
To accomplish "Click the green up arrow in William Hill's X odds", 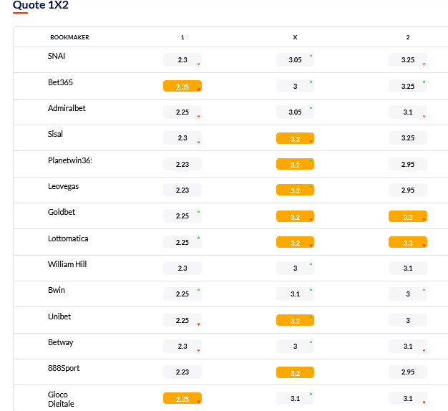I will [x=311, y=264].
